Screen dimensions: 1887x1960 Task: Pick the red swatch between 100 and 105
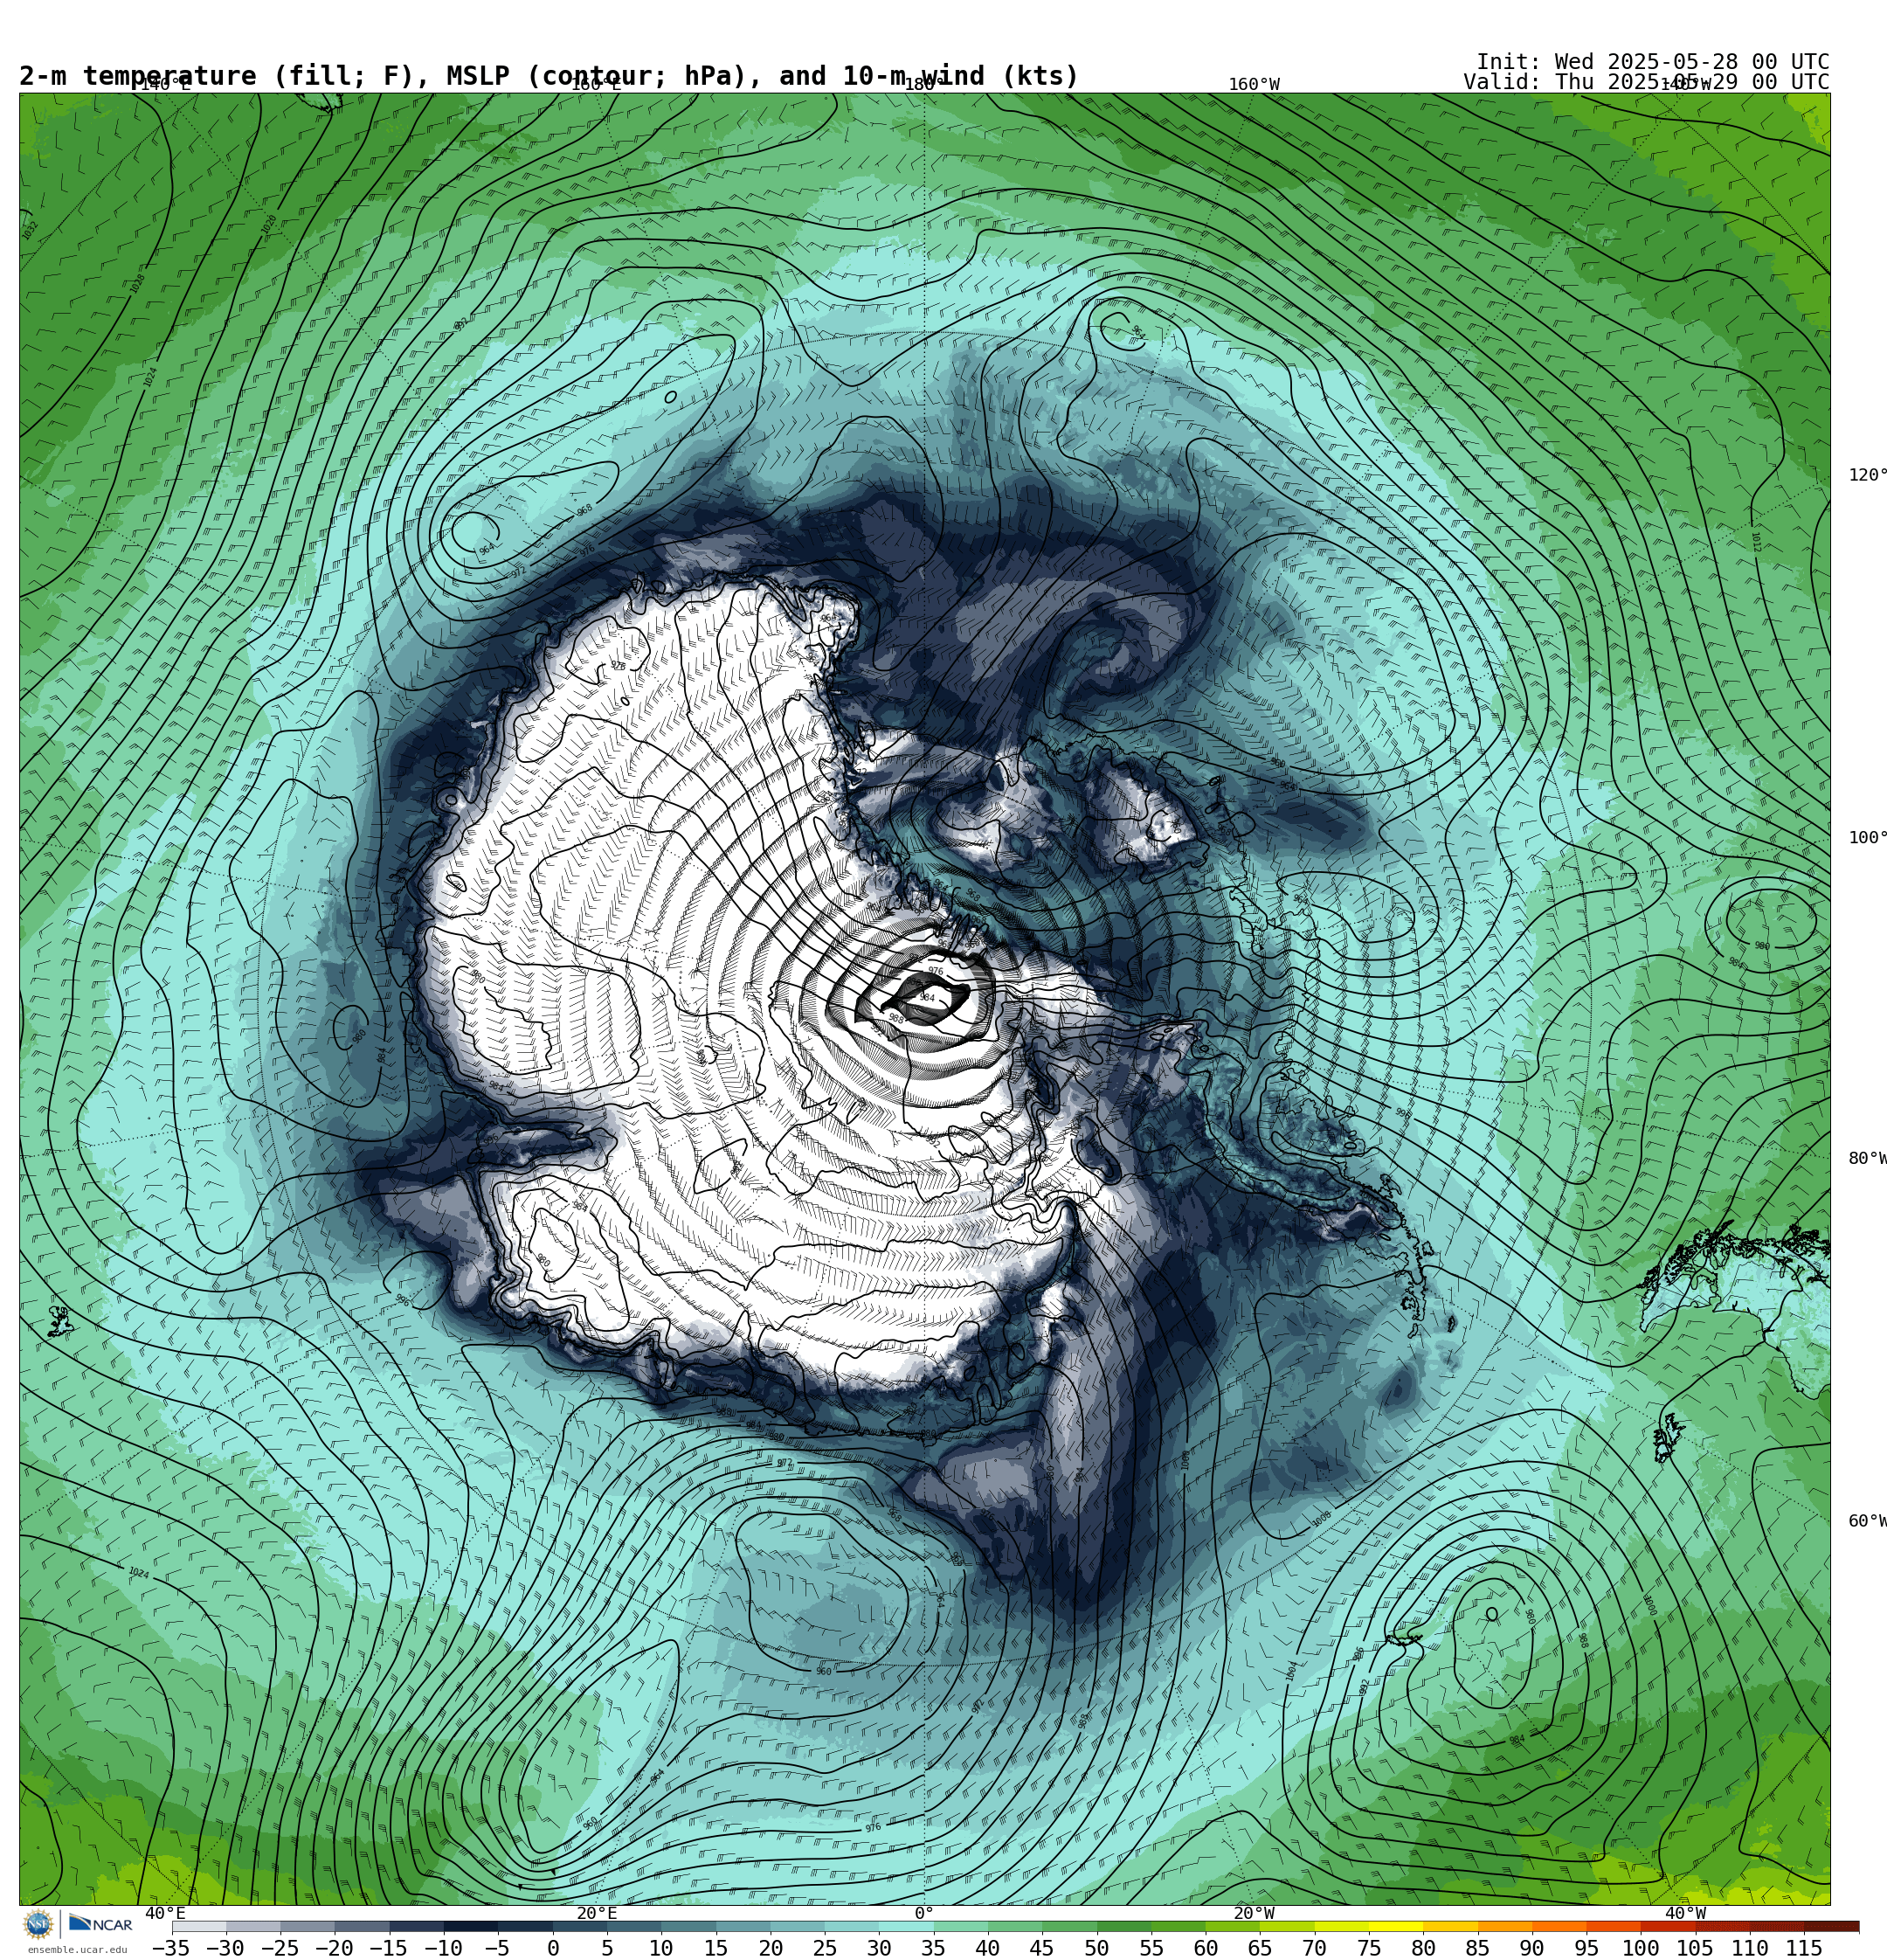(x=1667, y=1926)
